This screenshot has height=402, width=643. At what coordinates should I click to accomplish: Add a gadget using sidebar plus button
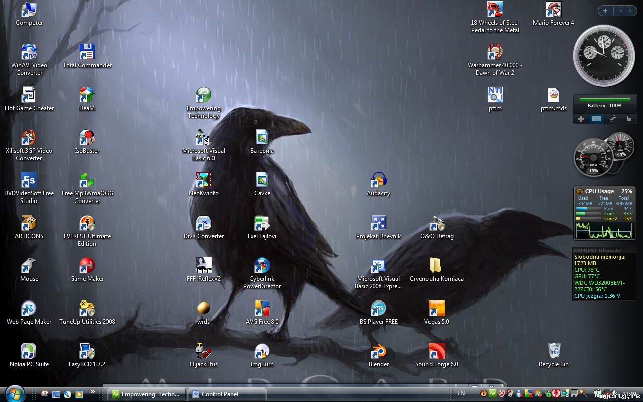point(605,11)
